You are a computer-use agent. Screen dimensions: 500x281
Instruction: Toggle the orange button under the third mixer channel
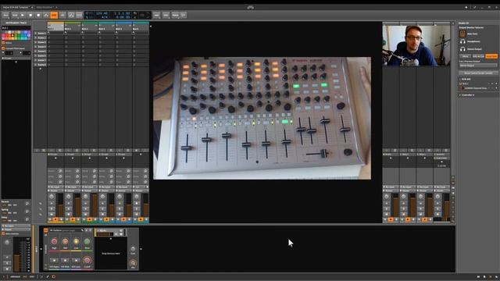click(x=90, y=219)
